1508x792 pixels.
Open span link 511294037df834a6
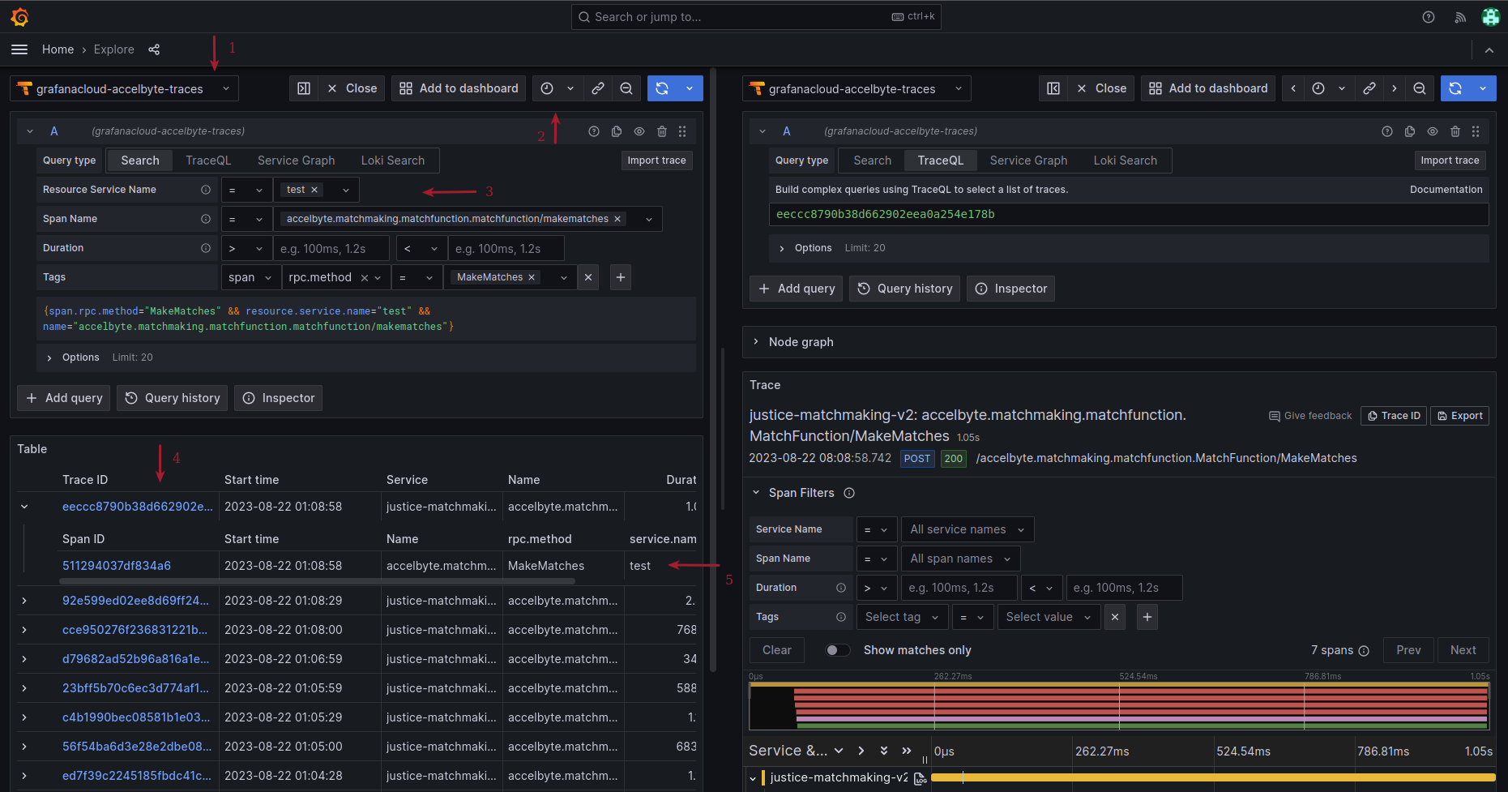(117, 566)
